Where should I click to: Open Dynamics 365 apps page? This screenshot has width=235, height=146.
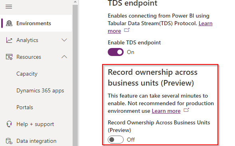coord(40,90)
